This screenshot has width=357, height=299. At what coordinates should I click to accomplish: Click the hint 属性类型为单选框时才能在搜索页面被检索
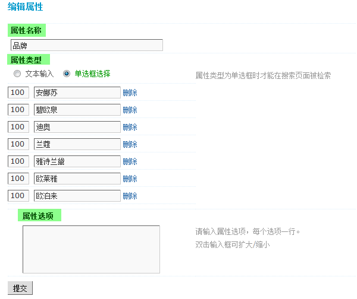coord(263,75)
